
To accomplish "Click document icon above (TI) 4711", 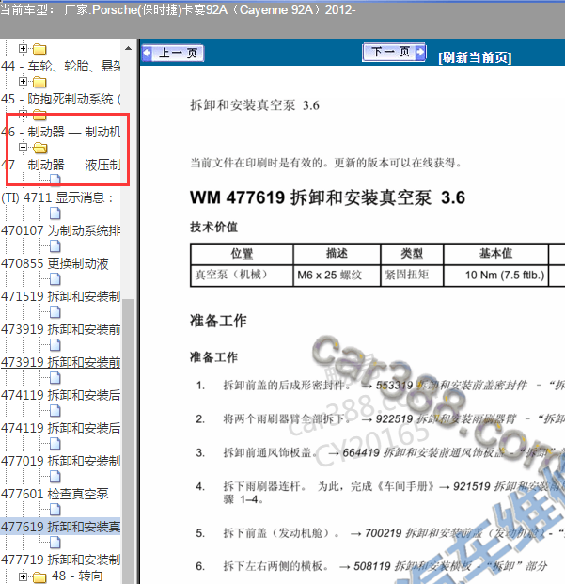I will click(55, 180).
